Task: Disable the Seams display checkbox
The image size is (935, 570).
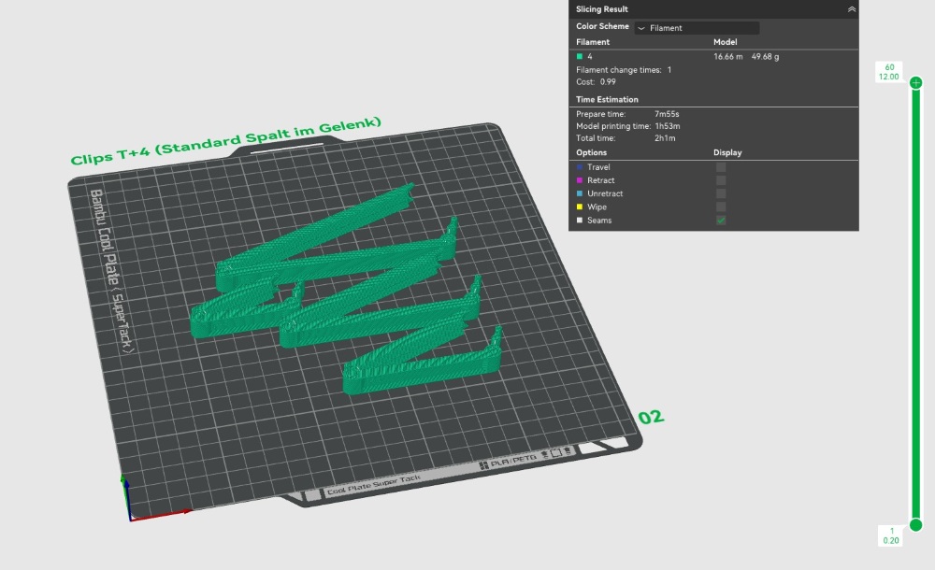Action: tap(720, 220)
